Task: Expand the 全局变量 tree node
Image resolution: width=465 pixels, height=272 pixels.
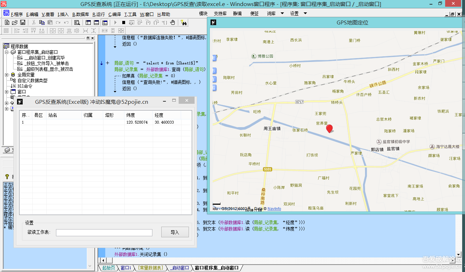Action: pos(7,75)
